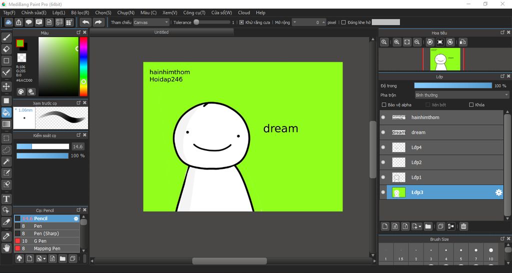Image resolution: width=512 pixels, height=273 pixels.
Task: Open the Chỉnh sửa(E) menu
Action: click(34, 12)
